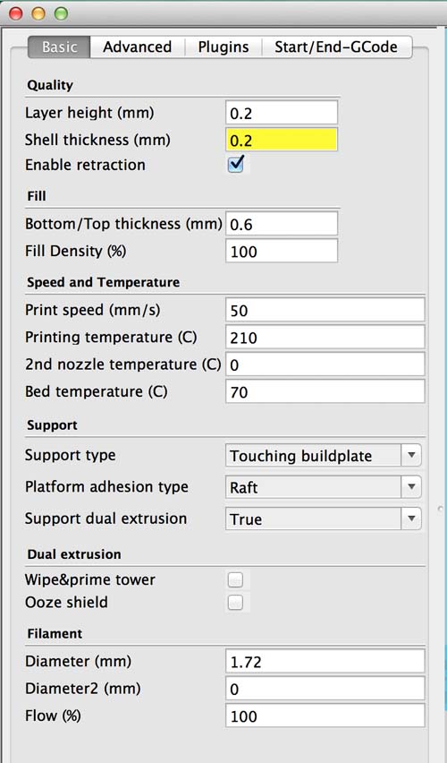Switch to the Advanced tab

coord(138,47)
